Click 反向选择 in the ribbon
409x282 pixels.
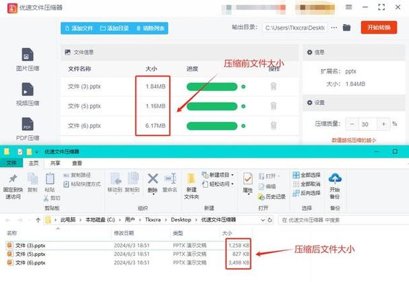click(x=307, y=193)
